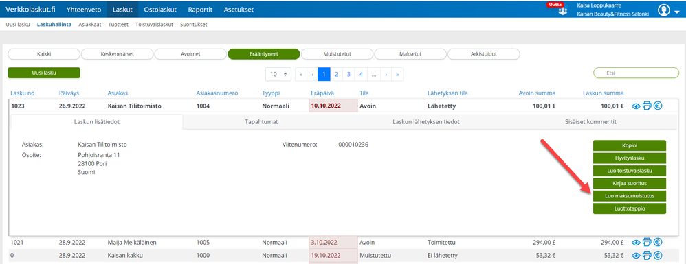Image resolution: width=686 pixels, height=264 pixels.
Task: Open the Tuotteet submenu link
Action: [x=118, y=25]
